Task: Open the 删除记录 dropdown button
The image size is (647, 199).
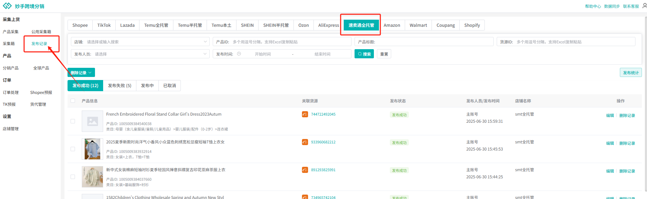Action: [81, 73]
